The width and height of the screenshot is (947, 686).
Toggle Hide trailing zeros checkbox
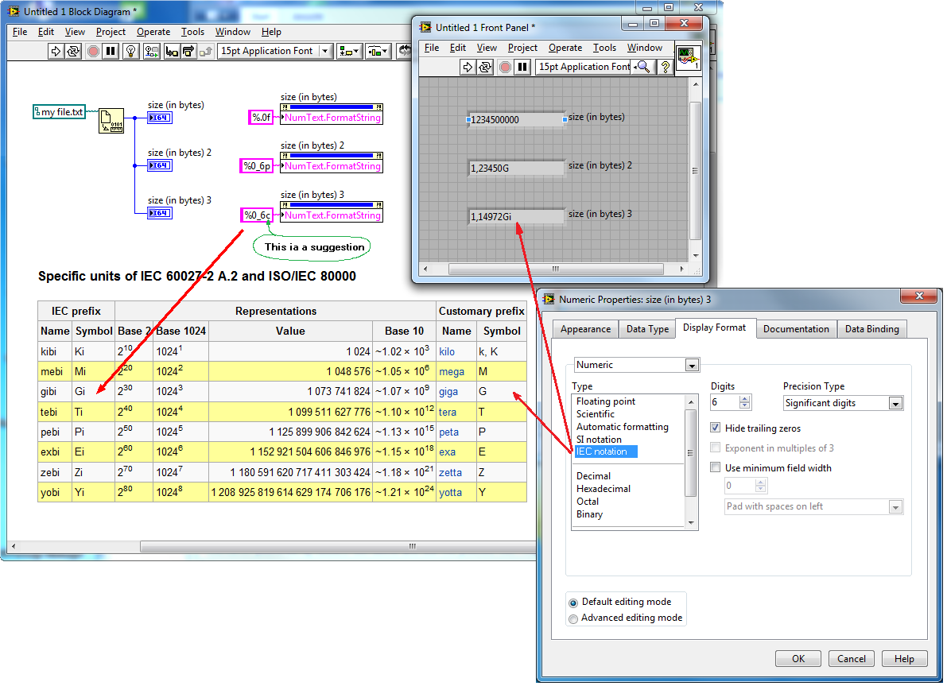click(715, 428)
